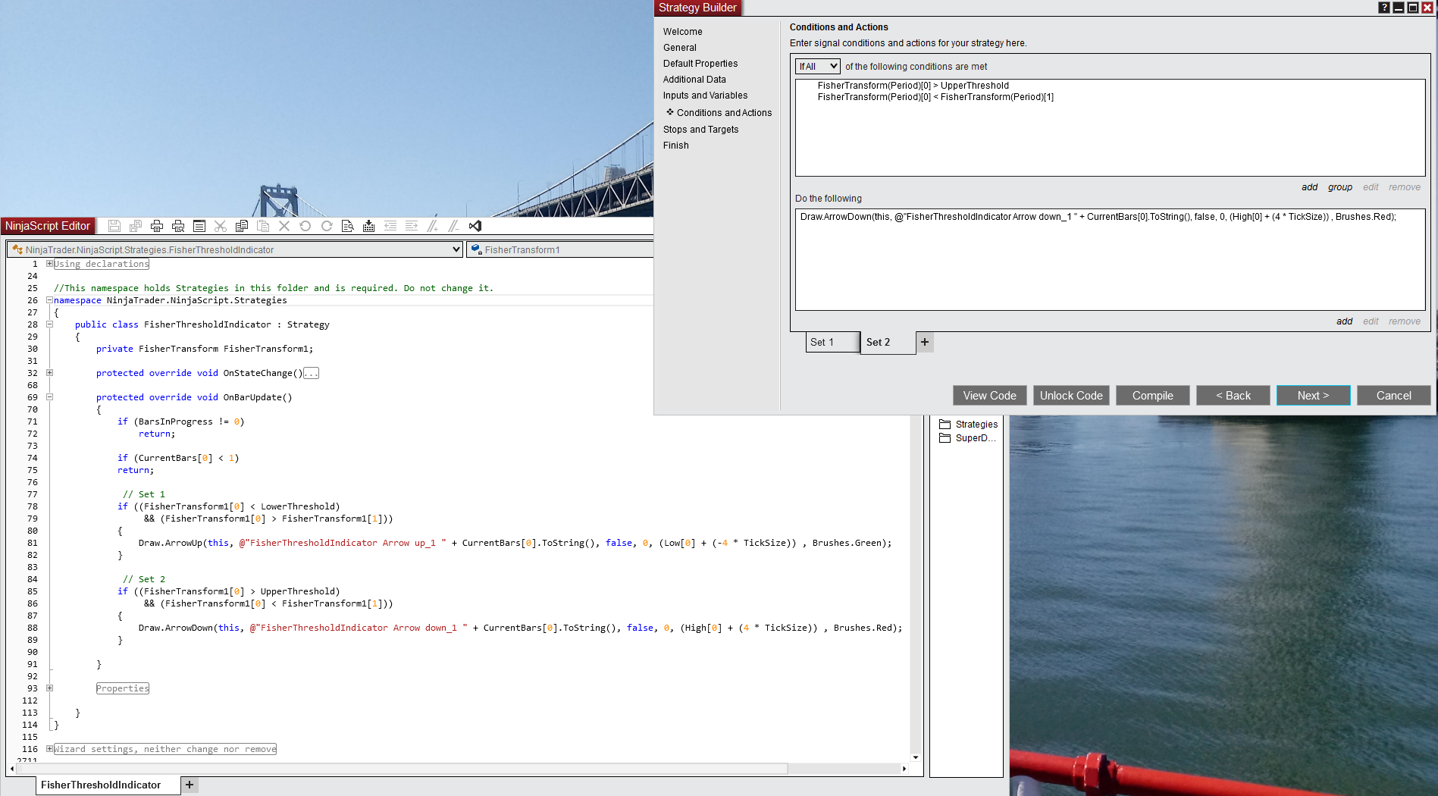Screen dimensions: 1438x796
Task: Add a new condition set with plus tab
Action: 925,343
